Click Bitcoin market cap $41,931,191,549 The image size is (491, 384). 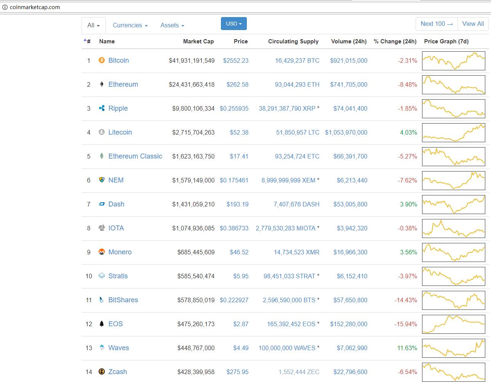tap(192, 60)
